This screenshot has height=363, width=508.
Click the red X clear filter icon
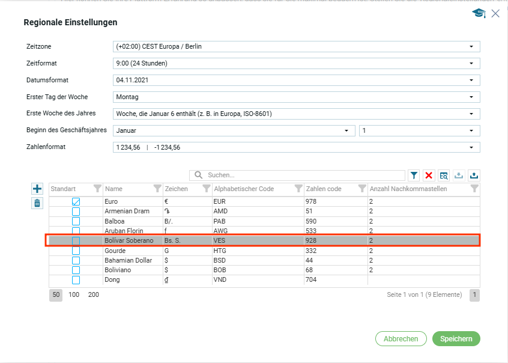click(x=429, y=175)
